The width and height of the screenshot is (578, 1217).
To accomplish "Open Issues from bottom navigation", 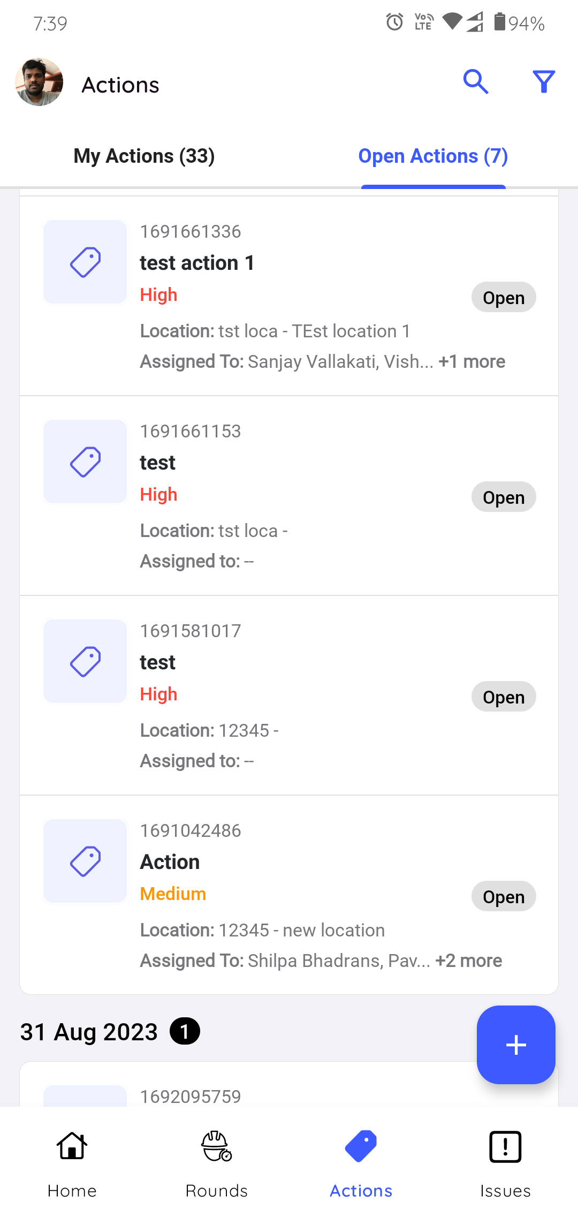I will (505, 1162).
